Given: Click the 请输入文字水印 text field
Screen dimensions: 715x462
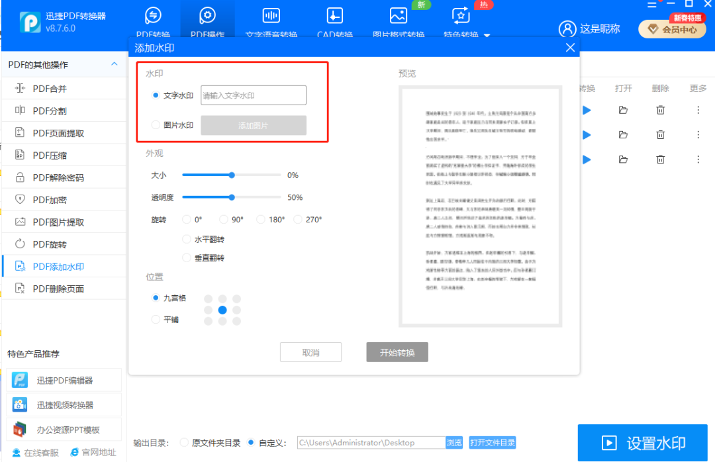Looking at the screenshot, I should point(254,95).
